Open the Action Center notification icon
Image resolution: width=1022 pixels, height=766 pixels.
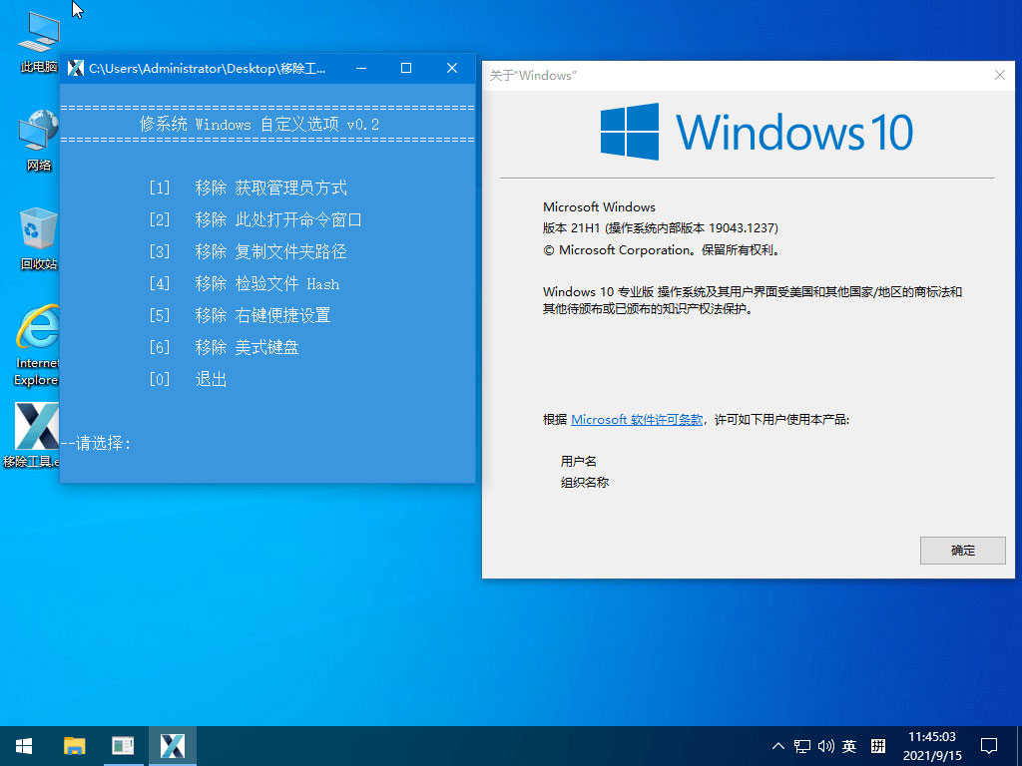(988, 745)
